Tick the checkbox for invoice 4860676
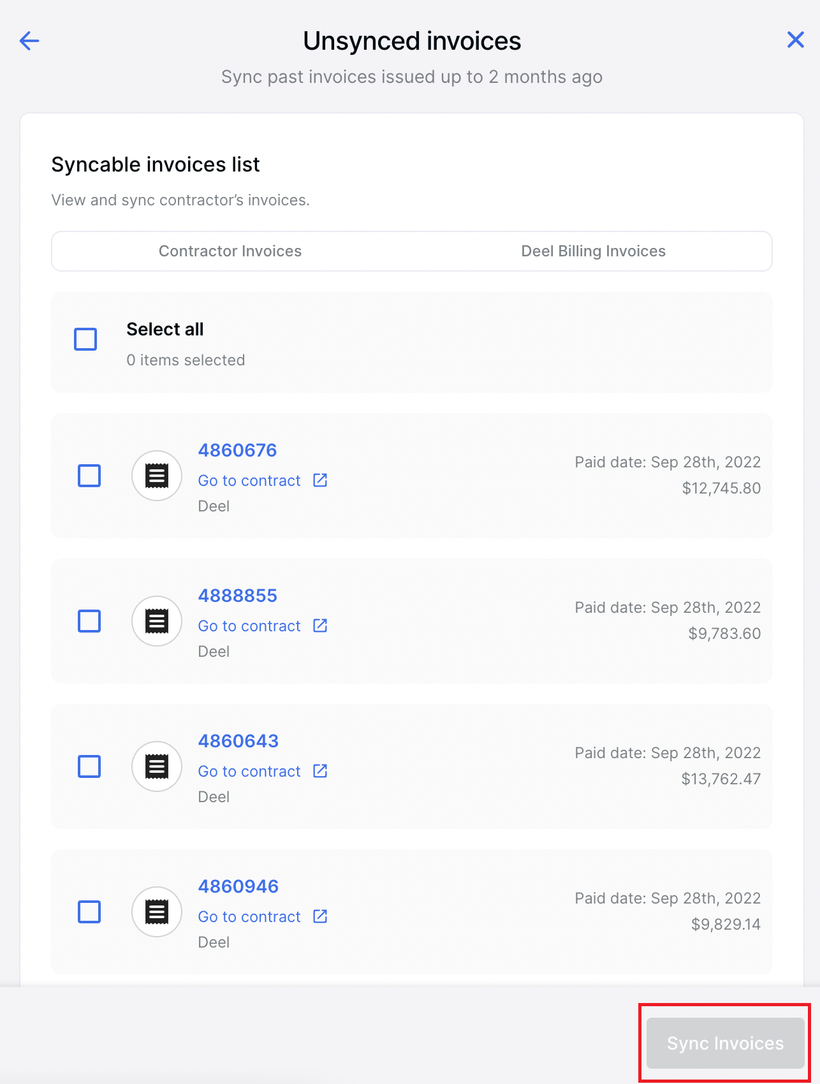 (x=89, y=476)
